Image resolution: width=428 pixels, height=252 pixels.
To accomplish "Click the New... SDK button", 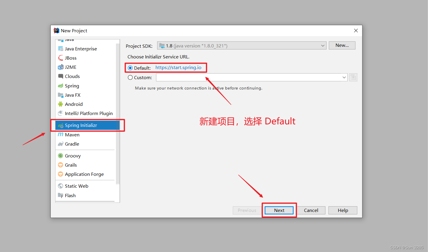I will pyautogui.click(x=342, y=45).
